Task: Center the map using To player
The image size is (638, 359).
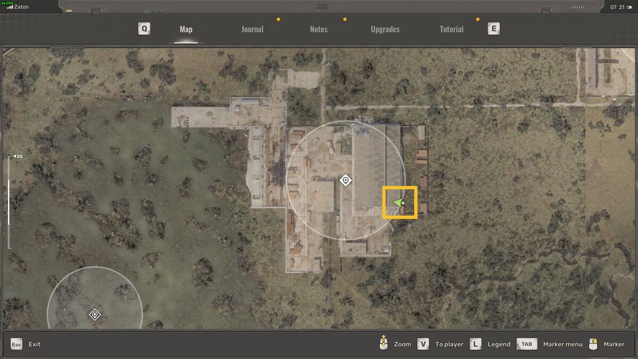Action: tap(449, 344)
